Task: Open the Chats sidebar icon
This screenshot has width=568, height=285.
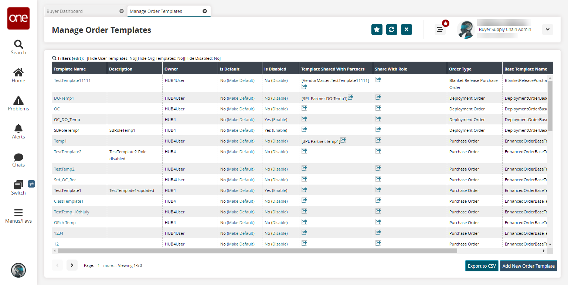Action: pos(18,159)
